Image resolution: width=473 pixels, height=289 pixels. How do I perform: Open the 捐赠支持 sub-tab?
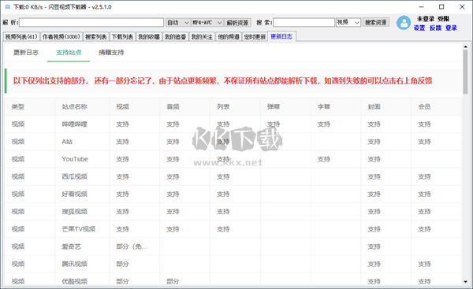pyautogui.click(x=111, y=53)
